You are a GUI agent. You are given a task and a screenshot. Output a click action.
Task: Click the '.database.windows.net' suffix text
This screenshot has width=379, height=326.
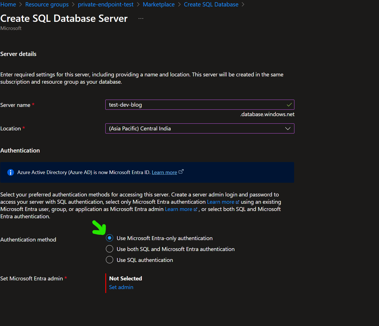(x=267, y=114)
